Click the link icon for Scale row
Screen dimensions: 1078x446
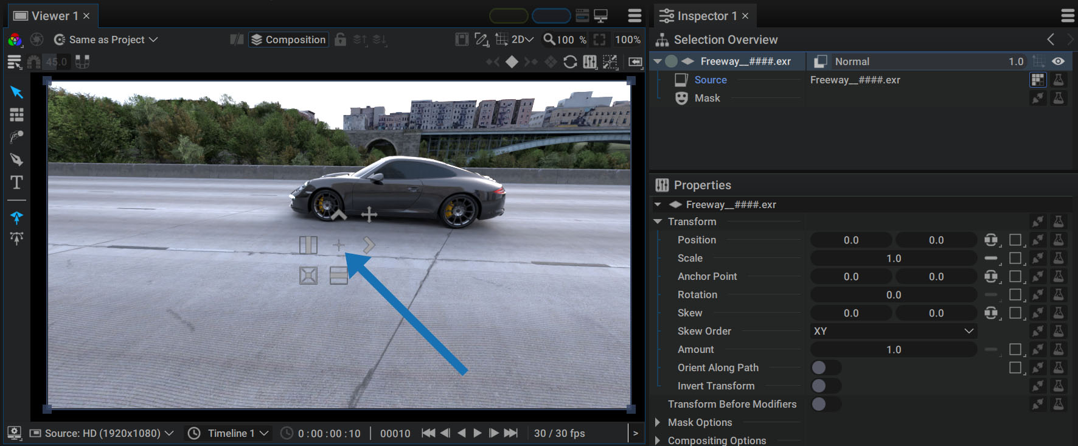pos(1038,258)
